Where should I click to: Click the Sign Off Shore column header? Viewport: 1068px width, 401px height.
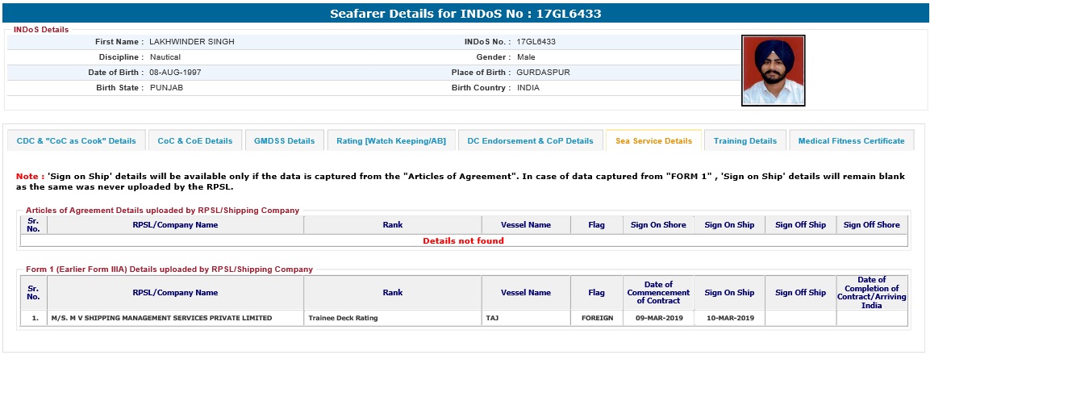871,225
